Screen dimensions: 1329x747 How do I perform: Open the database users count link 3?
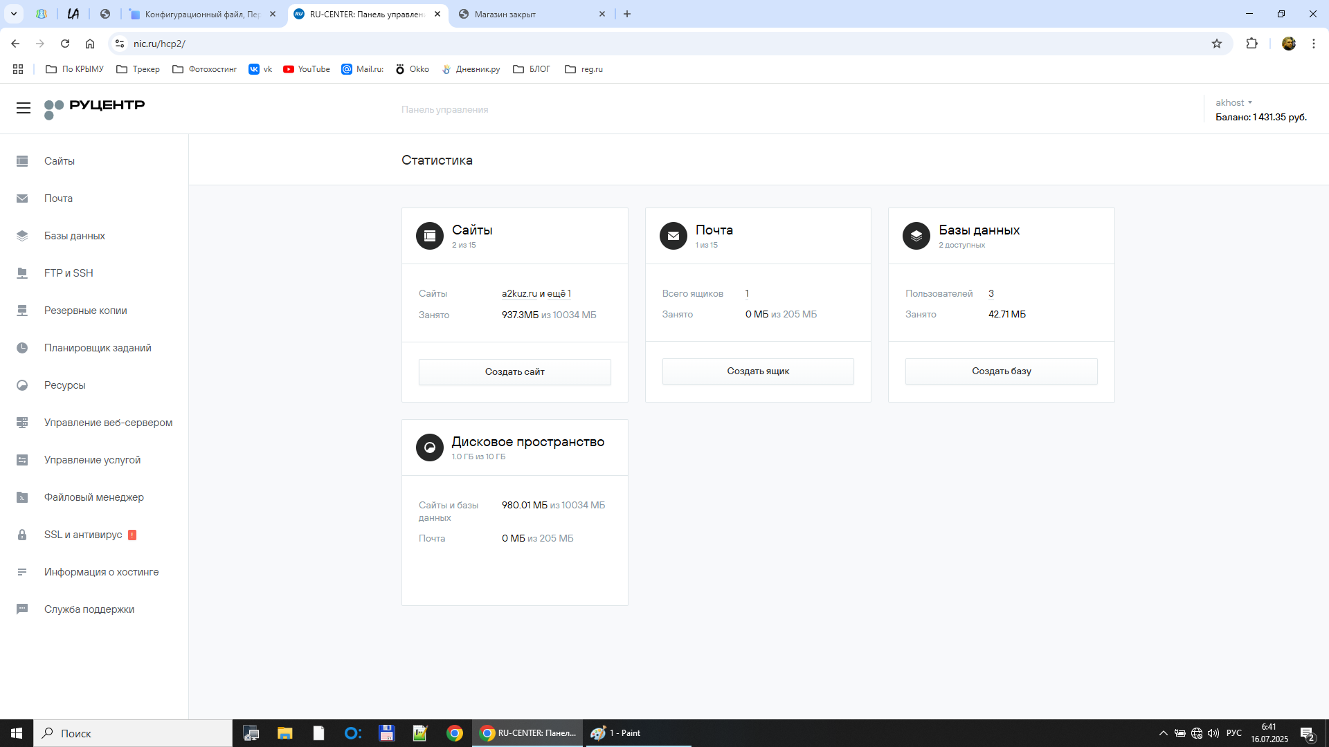pos(991,294)
